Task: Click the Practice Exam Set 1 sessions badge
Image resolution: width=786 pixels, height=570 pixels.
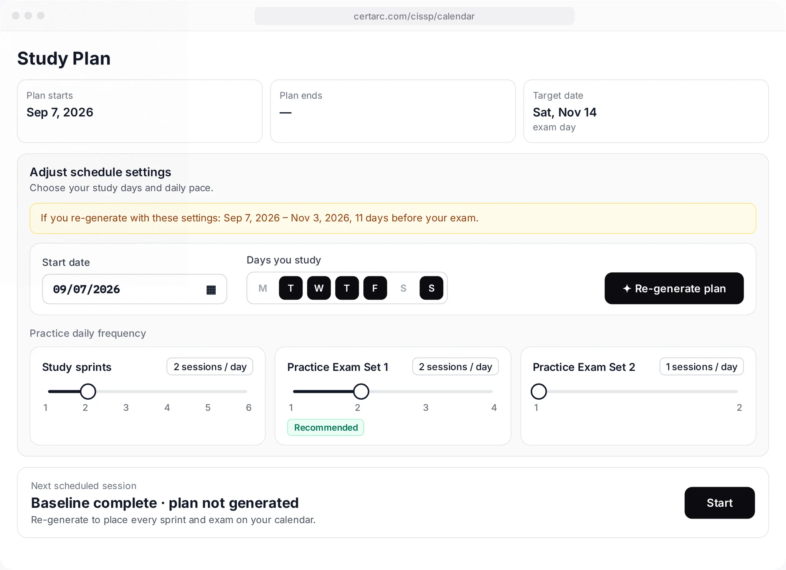Action: point(456,367)
